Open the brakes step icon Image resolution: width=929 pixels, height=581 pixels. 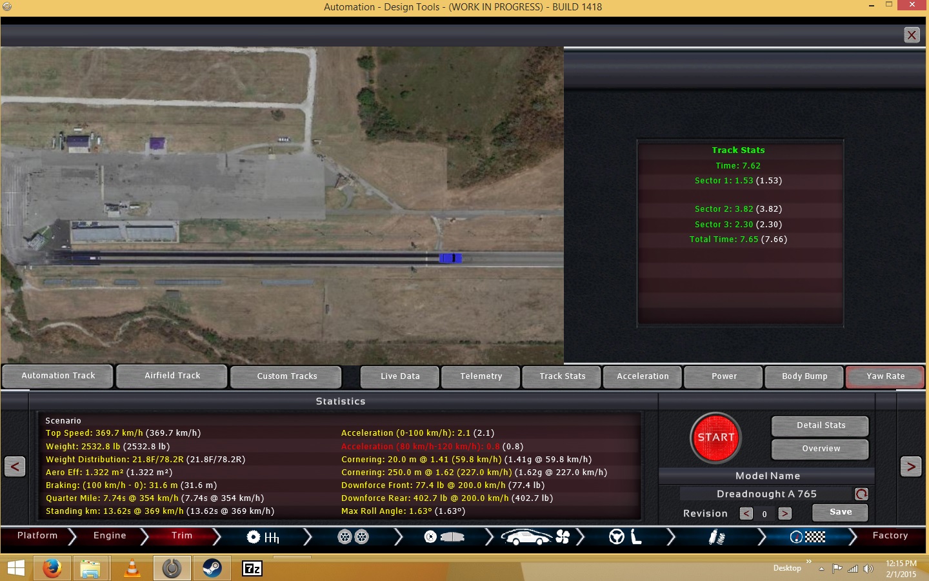tap(444, 537)
